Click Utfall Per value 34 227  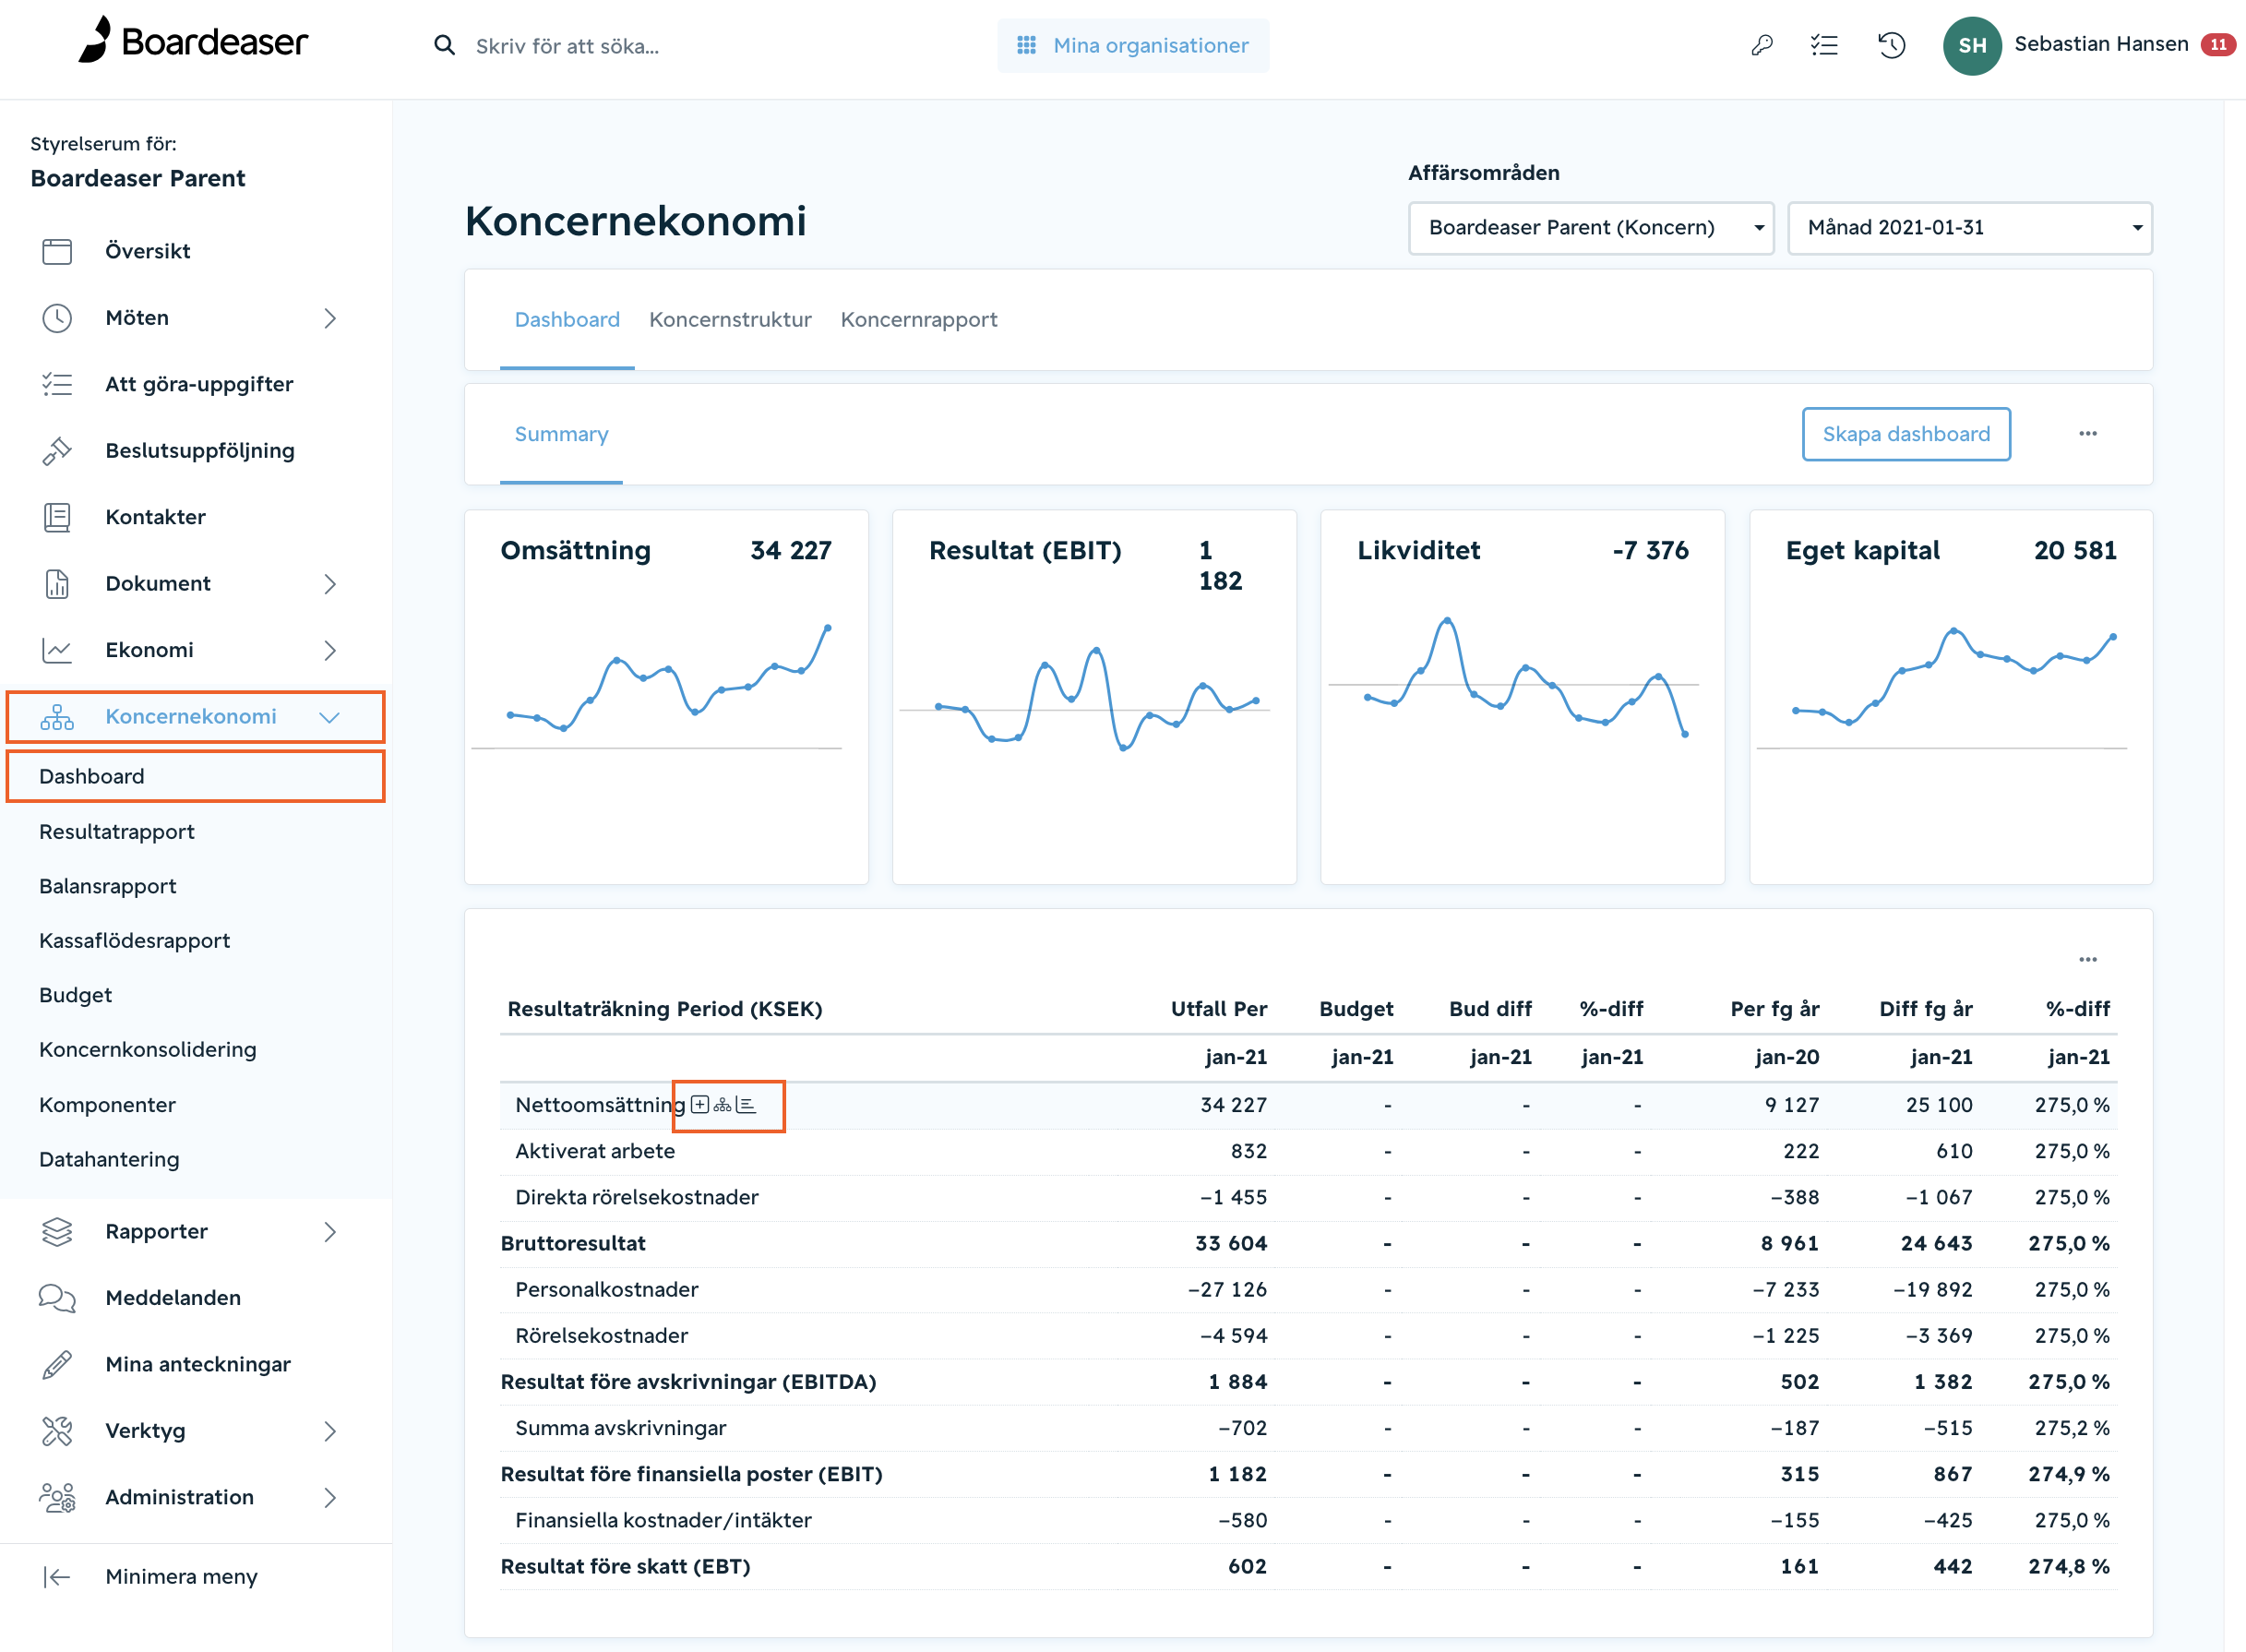coord(1234,1105)
